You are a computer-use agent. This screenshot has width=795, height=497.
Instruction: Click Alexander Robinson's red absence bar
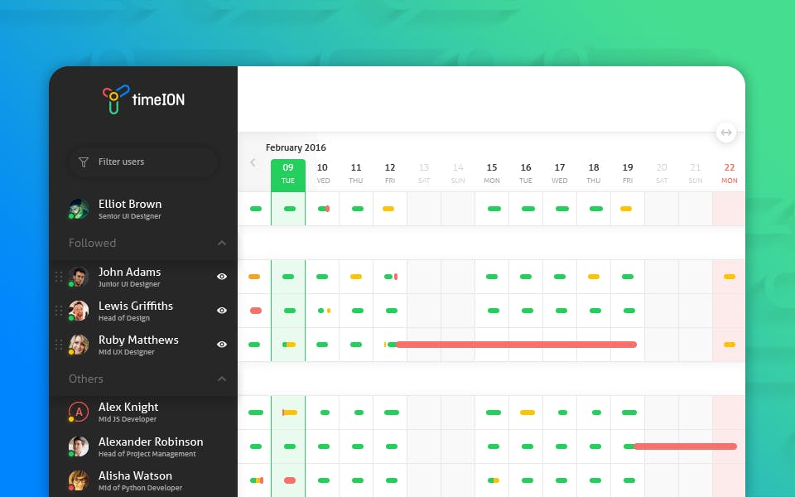[x=686, y=446]
